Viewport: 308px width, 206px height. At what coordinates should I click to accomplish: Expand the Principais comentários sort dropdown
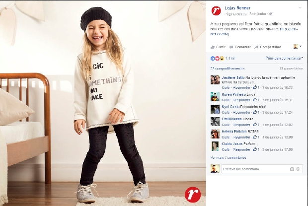pos(284,58)
